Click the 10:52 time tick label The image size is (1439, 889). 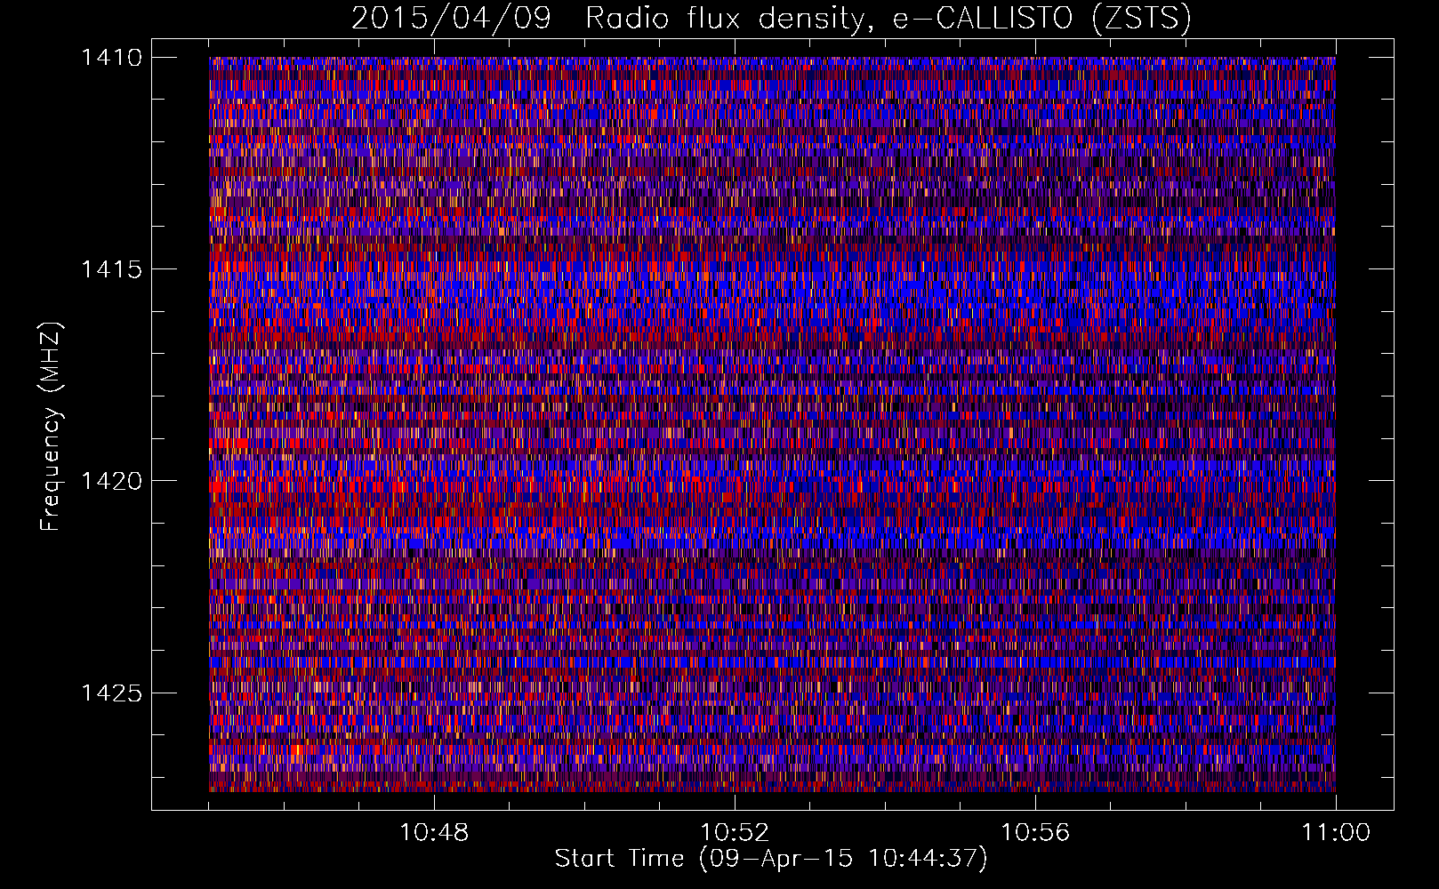click(735, 833)
